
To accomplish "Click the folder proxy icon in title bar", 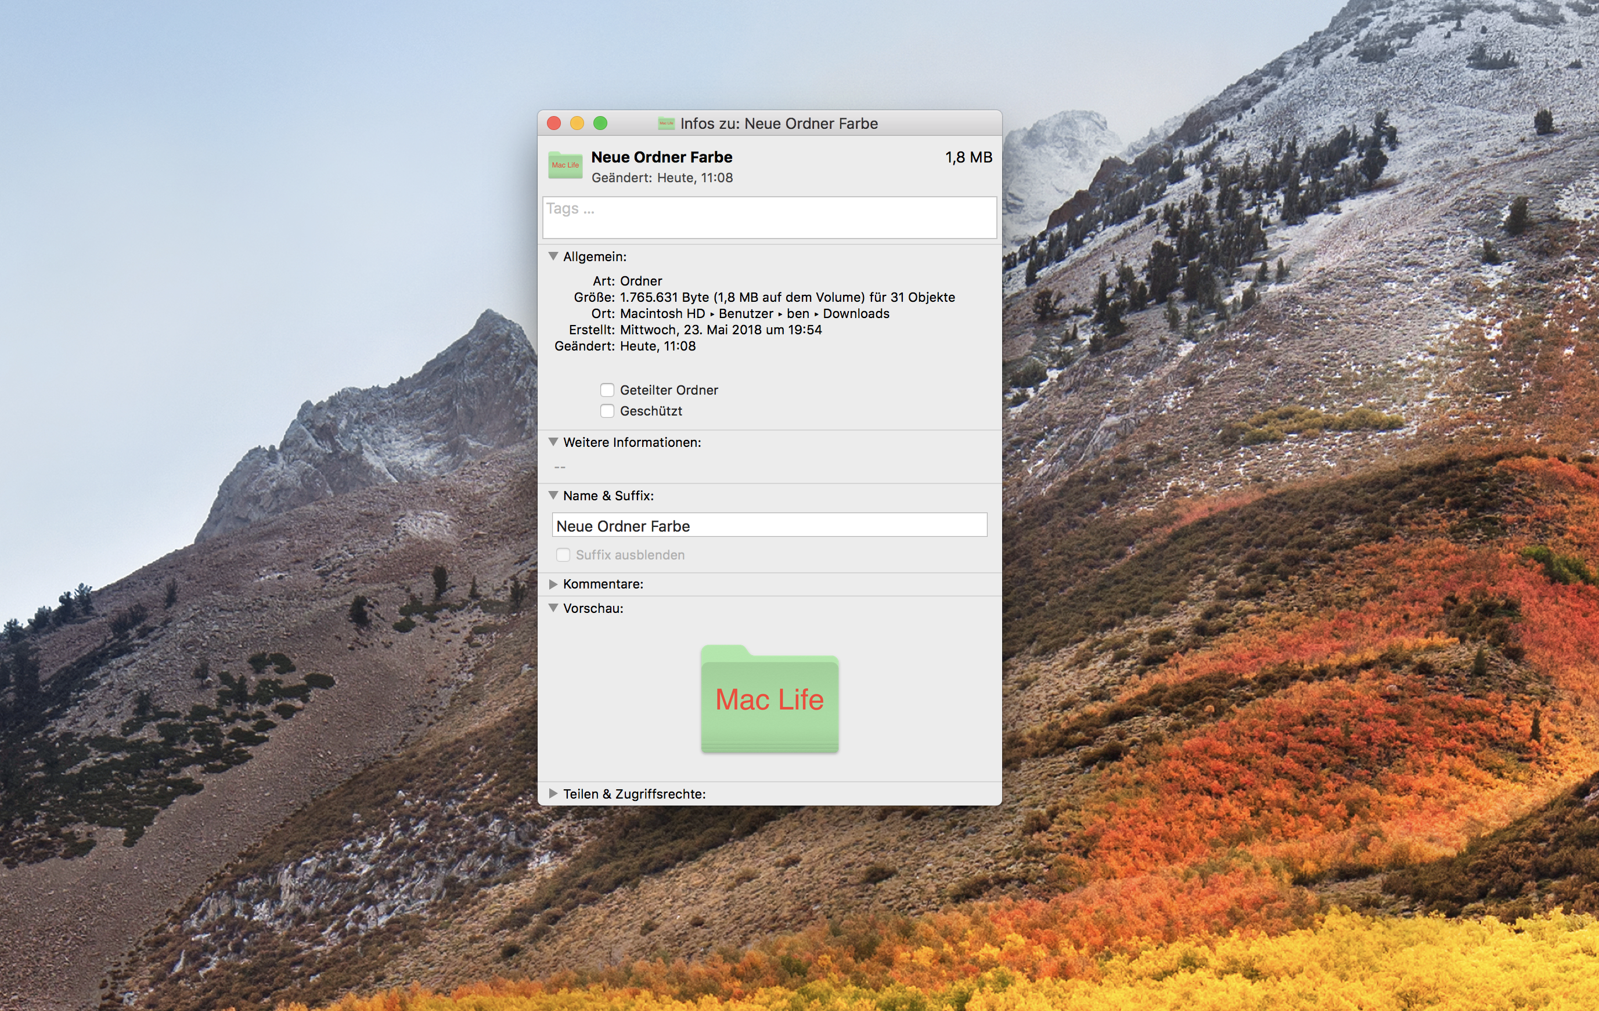I will point(666,124).
